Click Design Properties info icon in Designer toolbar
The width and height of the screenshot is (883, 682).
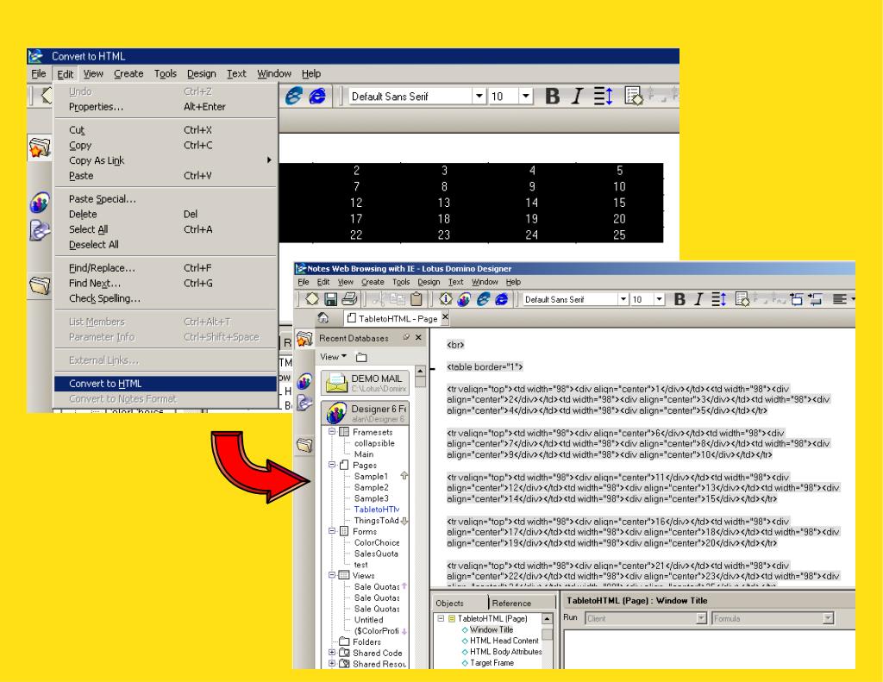coord(446,299)
